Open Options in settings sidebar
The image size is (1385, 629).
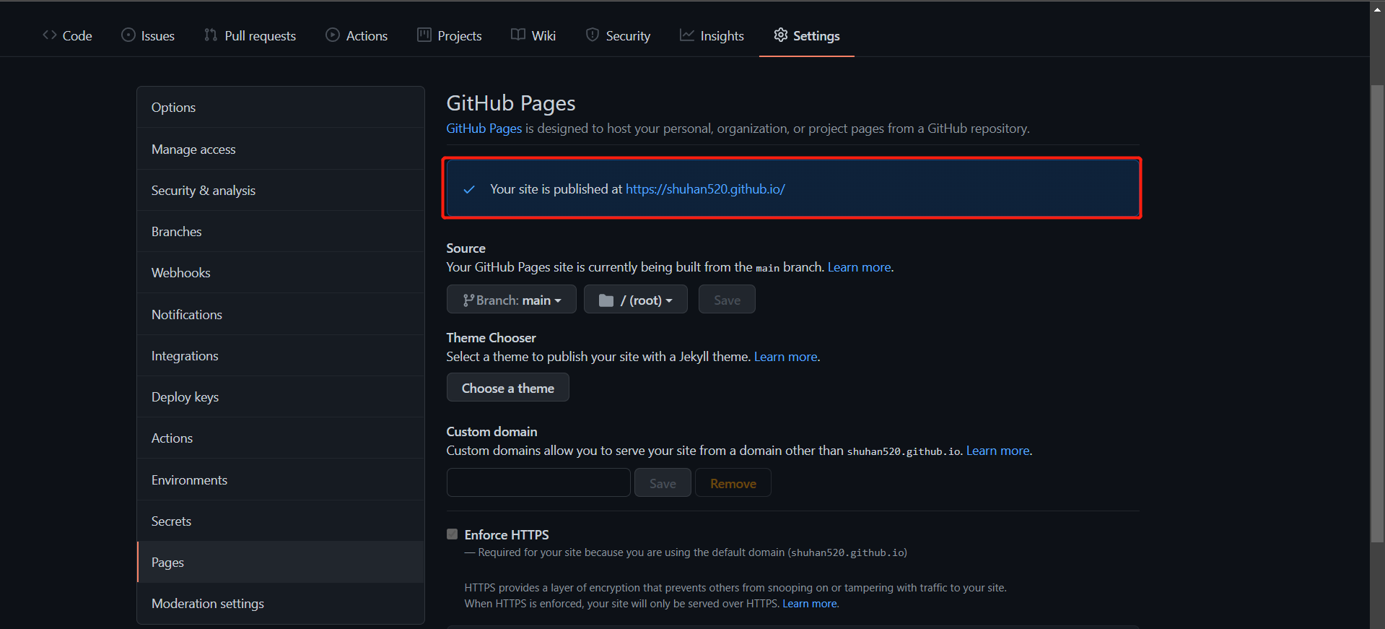[281, 107]
